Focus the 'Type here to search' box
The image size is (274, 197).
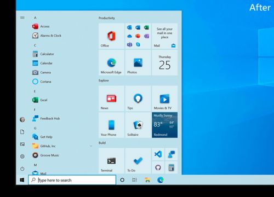coord(72,180)
